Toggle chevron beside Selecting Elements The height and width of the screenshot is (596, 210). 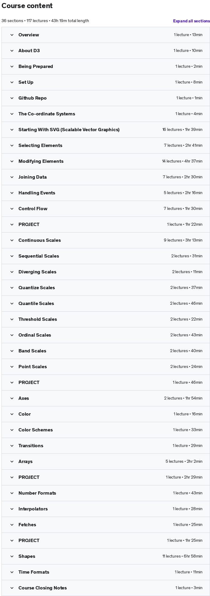pyautogui.click(x=12, y=145)
